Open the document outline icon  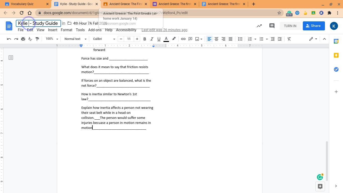pyautogui.click(x=11, y=58)
